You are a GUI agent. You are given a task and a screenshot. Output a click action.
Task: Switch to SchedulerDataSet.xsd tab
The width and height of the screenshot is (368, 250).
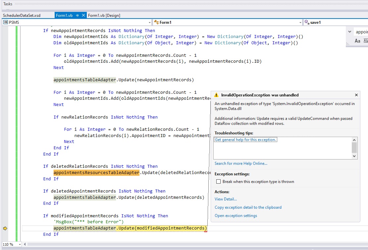tap(22, 16)
